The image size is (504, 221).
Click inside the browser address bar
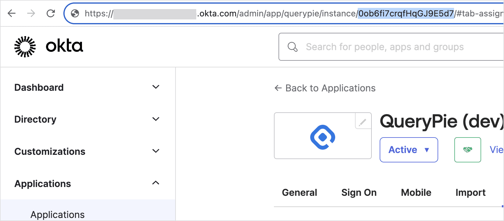tap(244, 13)
